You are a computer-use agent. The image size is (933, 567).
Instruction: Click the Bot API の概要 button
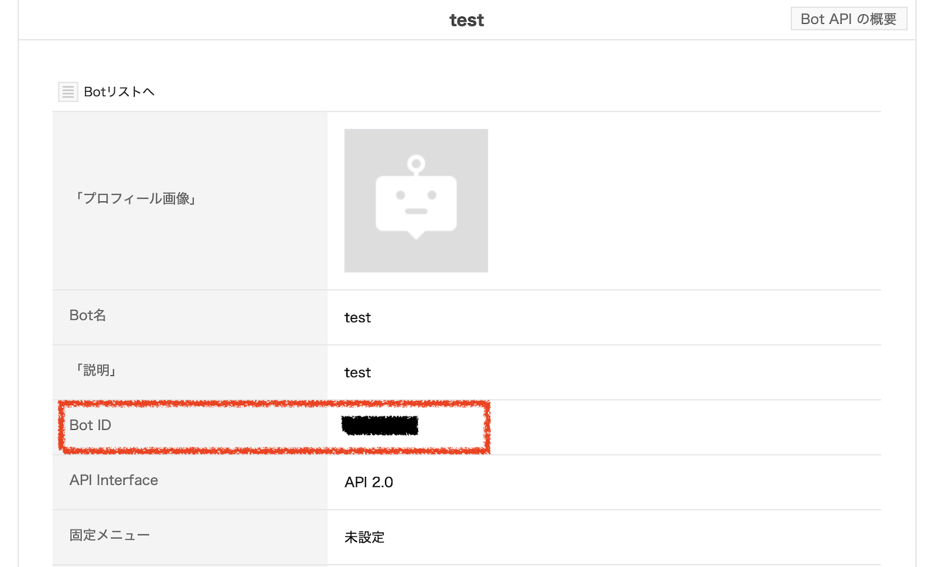coord(848,18)
